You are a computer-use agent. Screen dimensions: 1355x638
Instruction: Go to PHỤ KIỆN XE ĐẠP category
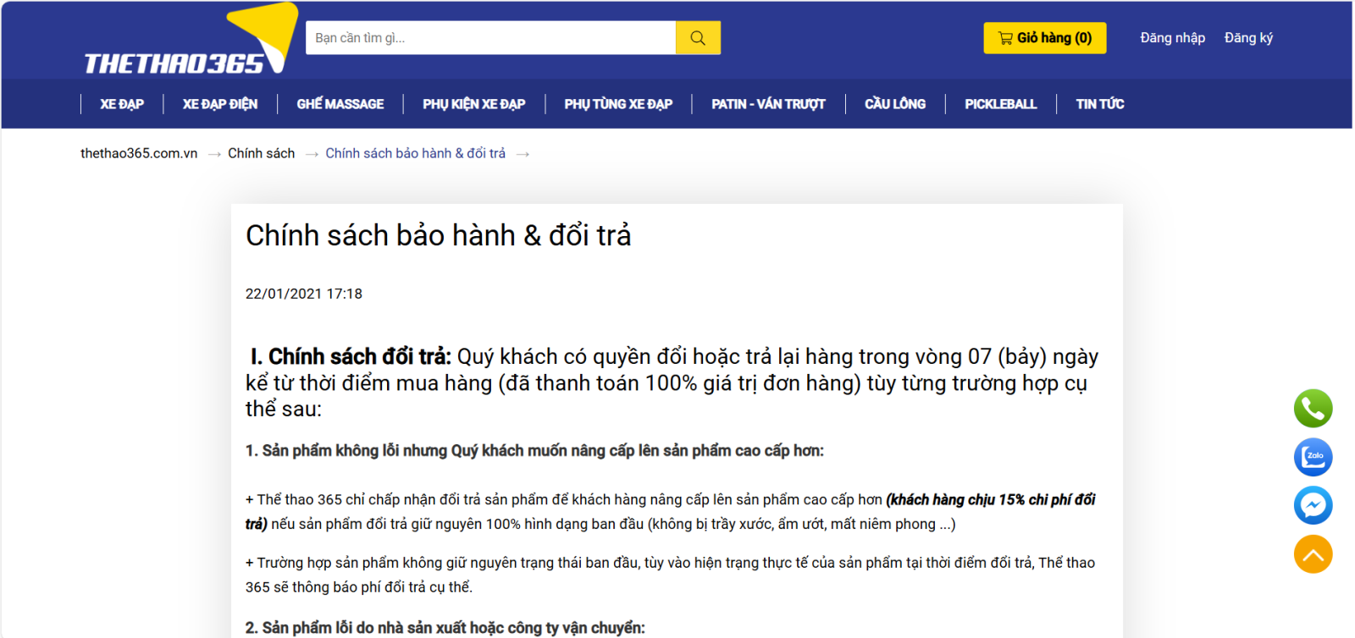click(x=473, y=104)
